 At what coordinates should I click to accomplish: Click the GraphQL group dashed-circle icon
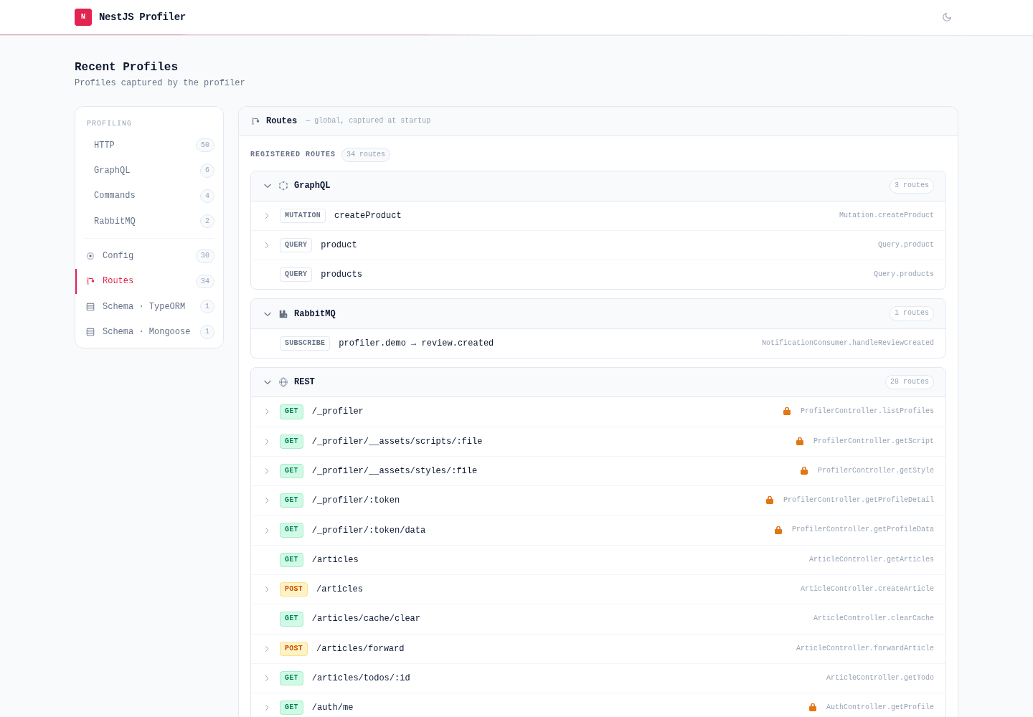pos(283,186)
